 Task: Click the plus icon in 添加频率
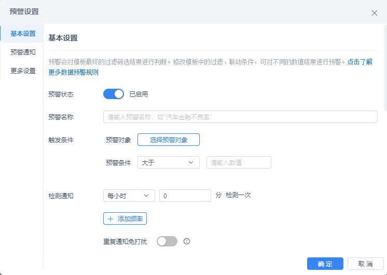click(x=110, y=219)
